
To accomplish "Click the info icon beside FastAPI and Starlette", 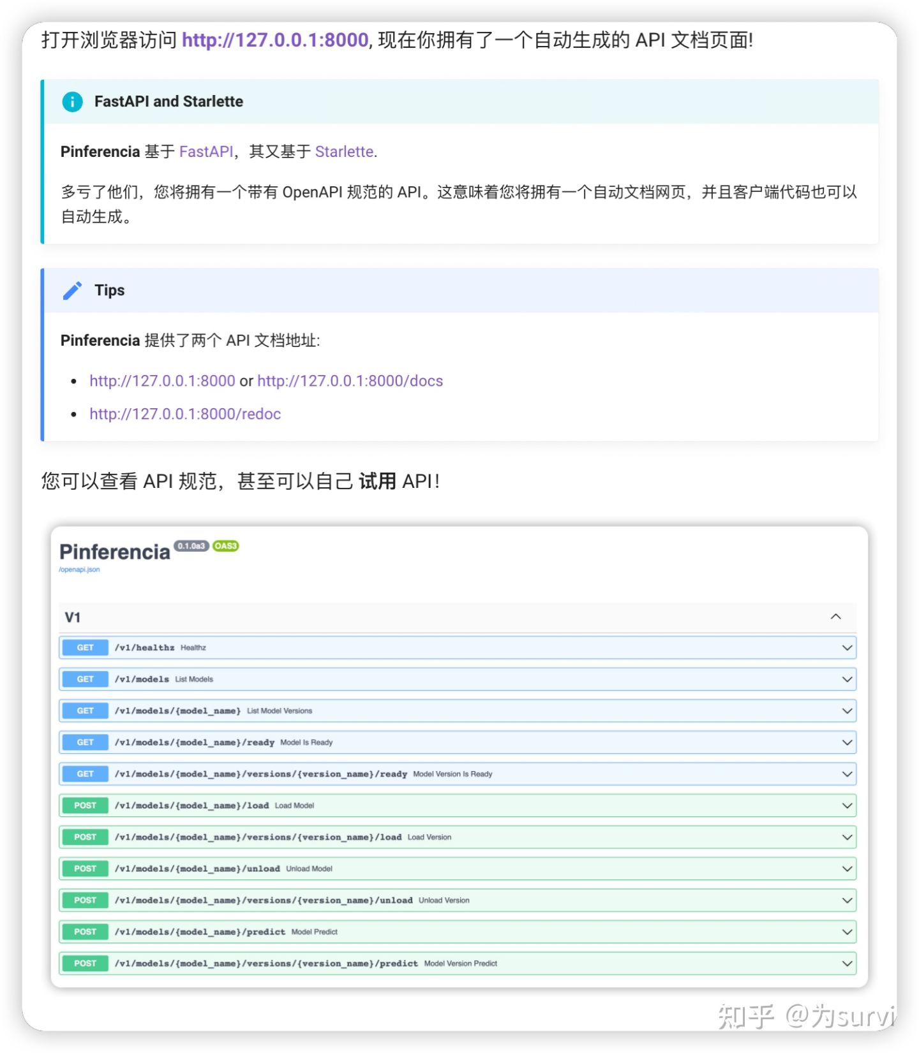I will [x=72, y=101].
